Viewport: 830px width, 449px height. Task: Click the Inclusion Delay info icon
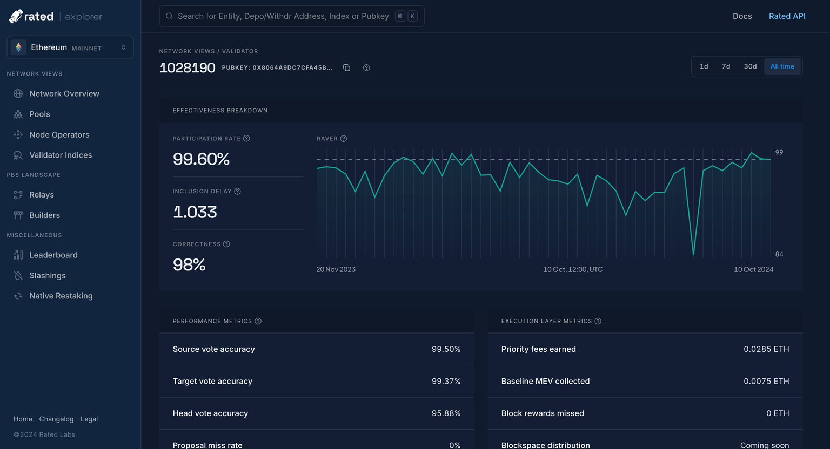237,191
